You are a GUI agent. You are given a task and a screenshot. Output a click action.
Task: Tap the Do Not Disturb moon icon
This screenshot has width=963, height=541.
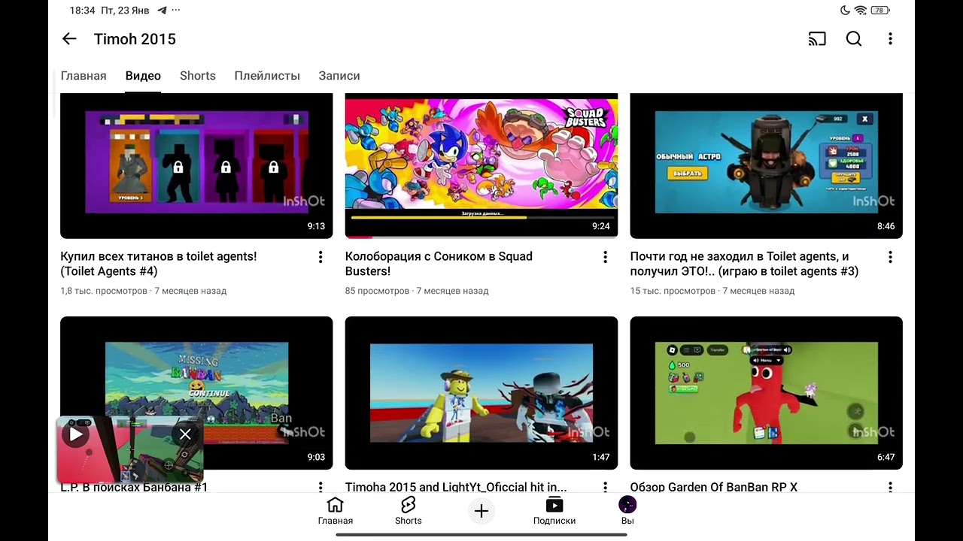tap(845, 11)
